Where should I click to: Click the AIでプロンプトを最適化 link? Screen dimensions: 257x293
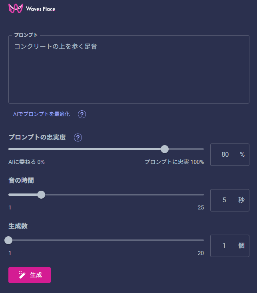pos(42,114)
